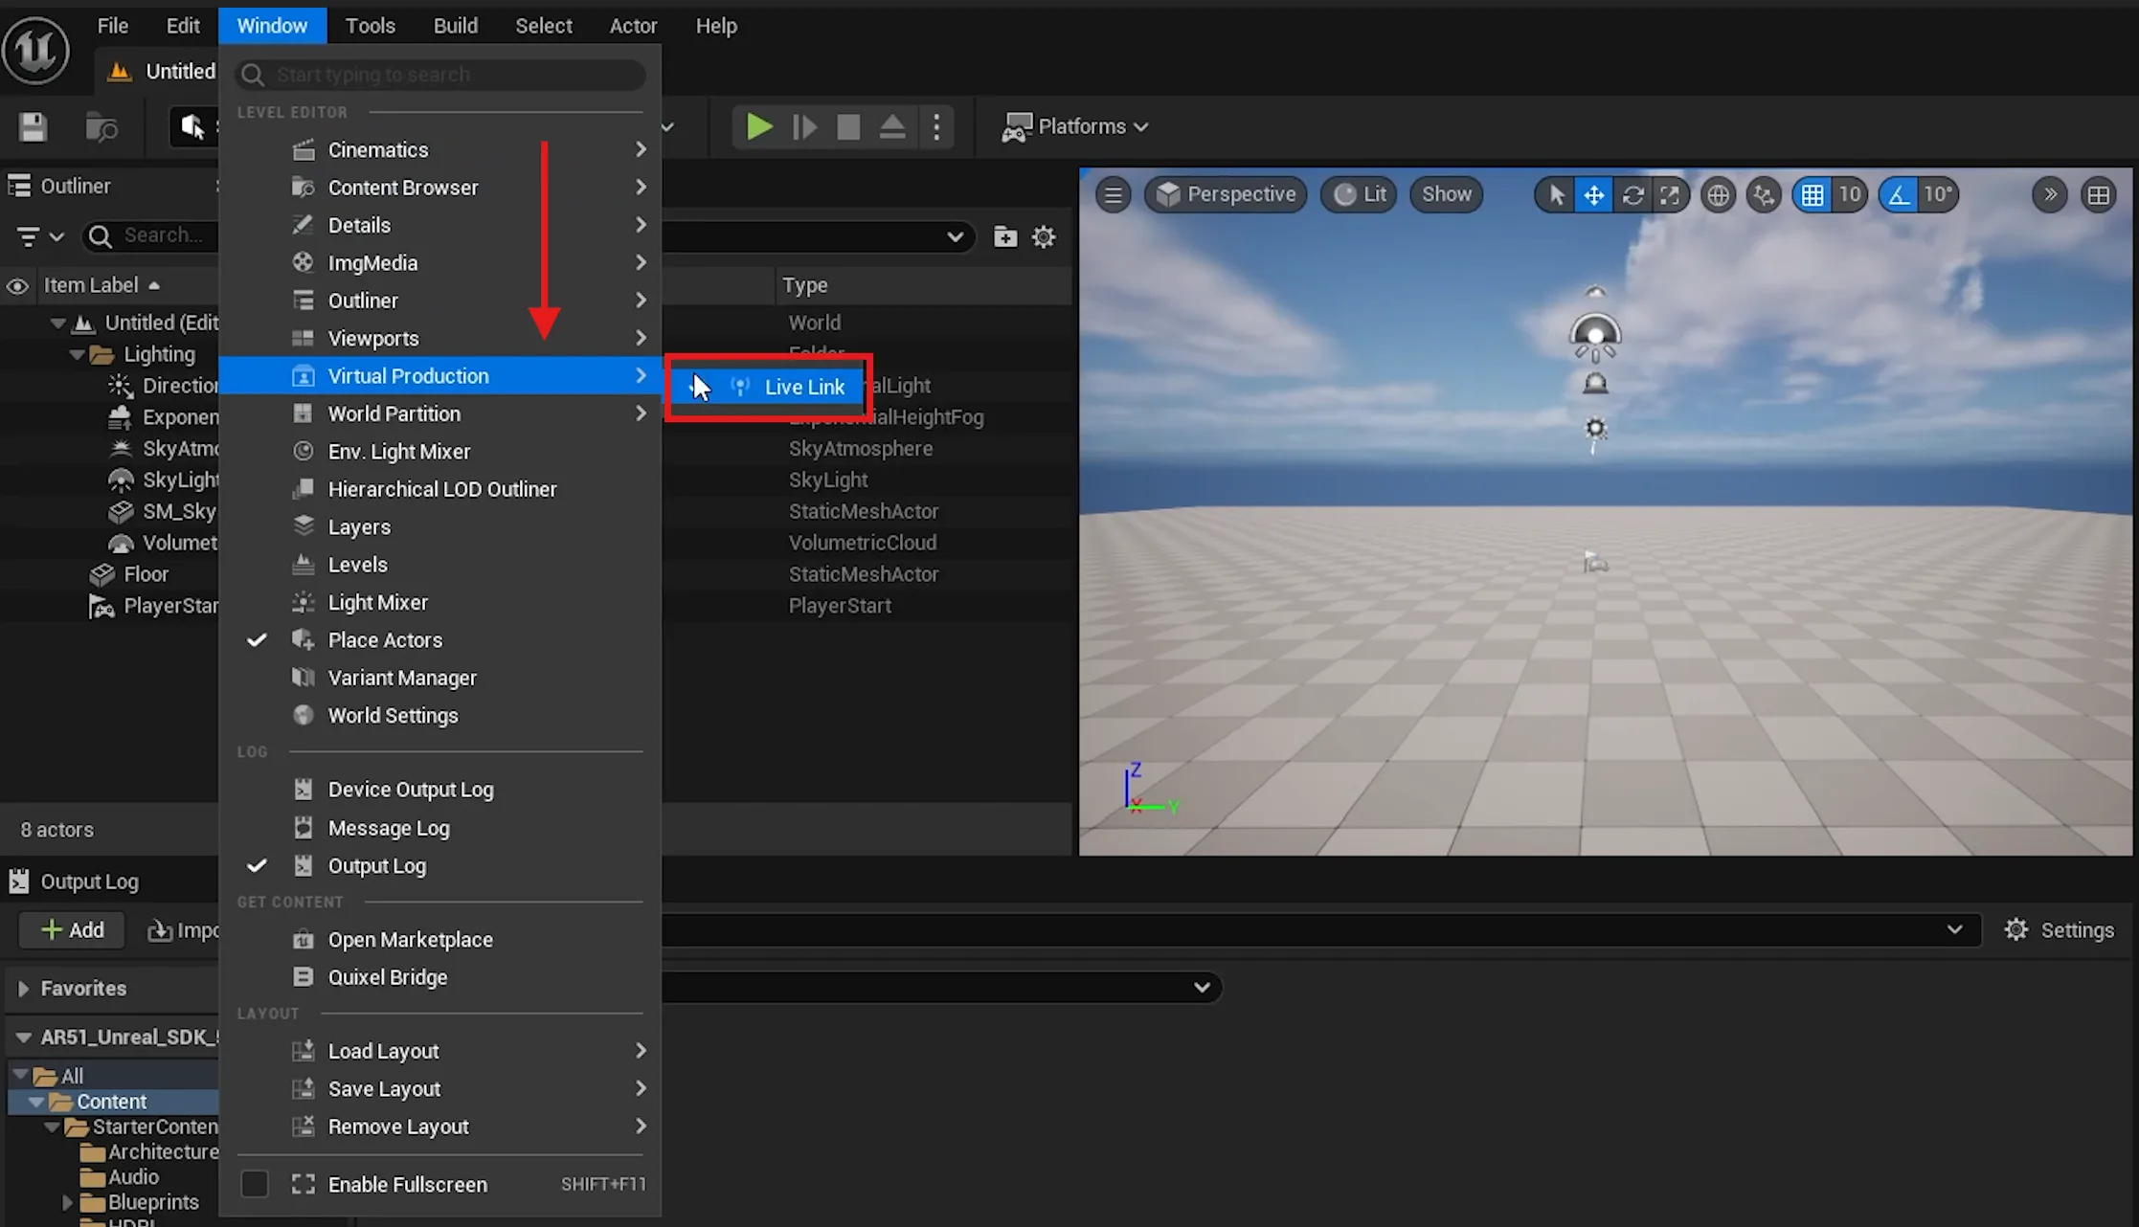Open Quixel Bridge
2139x1227 pixels.
440,977
